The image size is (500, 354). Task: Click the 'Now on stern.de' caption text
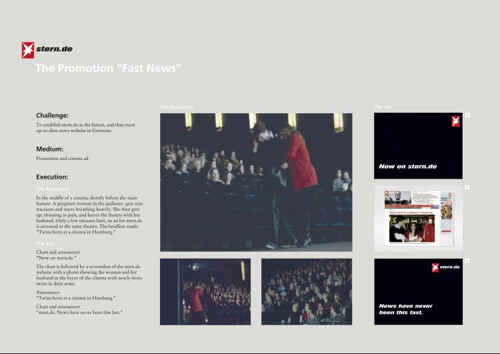click(x=408, y=167)
